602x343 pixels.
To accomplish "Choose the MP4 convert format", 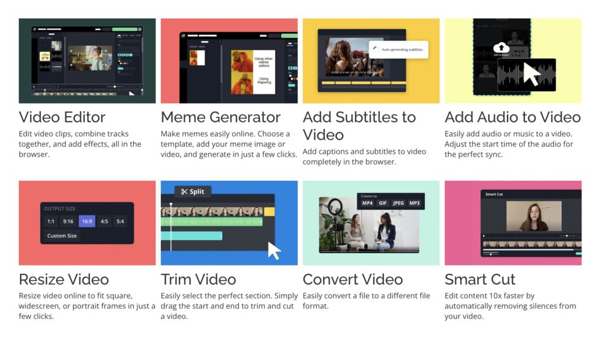I will coord(367,203).
